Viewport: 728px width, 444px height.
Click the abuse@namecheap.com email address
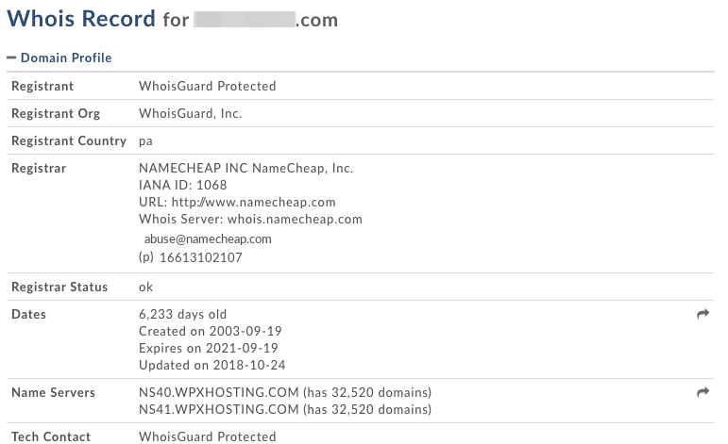[208, 238]
